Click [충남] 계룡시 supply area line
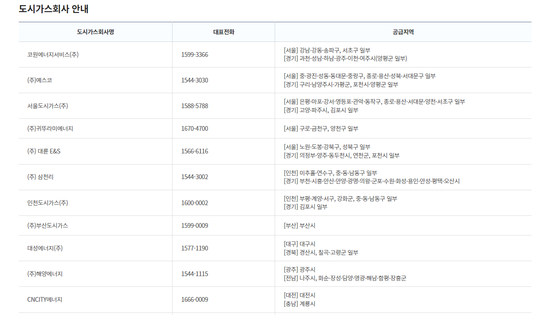The image size is (537, 315). pyautogui.click(x=300, y=304)
